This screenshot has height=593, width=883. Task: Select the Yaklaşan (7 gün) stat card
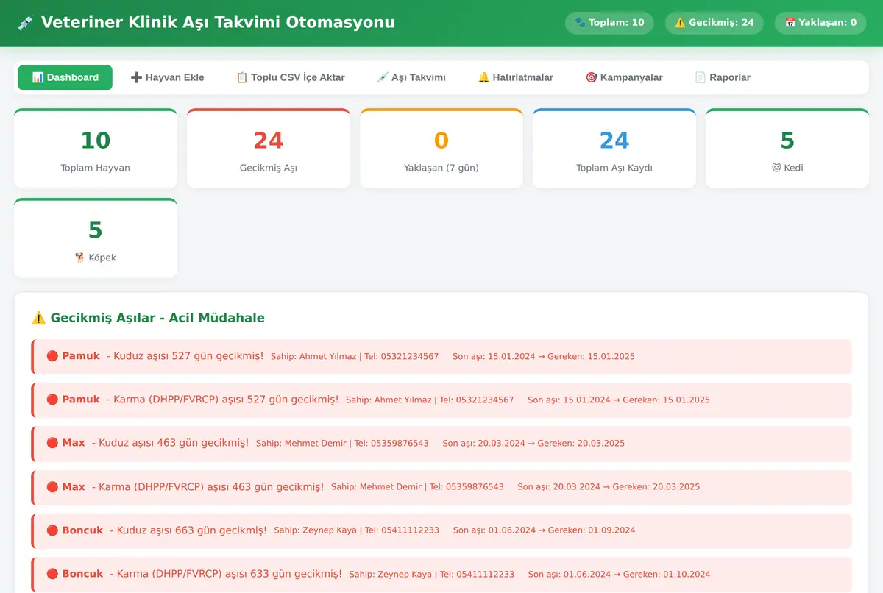[x=441, y=149]
